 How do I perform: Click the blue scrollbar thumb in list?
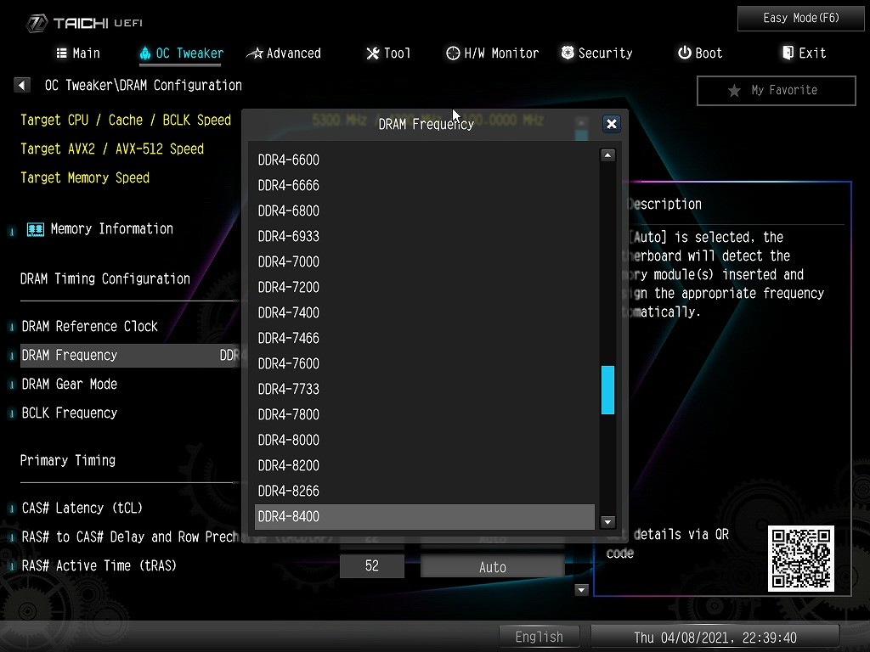point(607,390)
